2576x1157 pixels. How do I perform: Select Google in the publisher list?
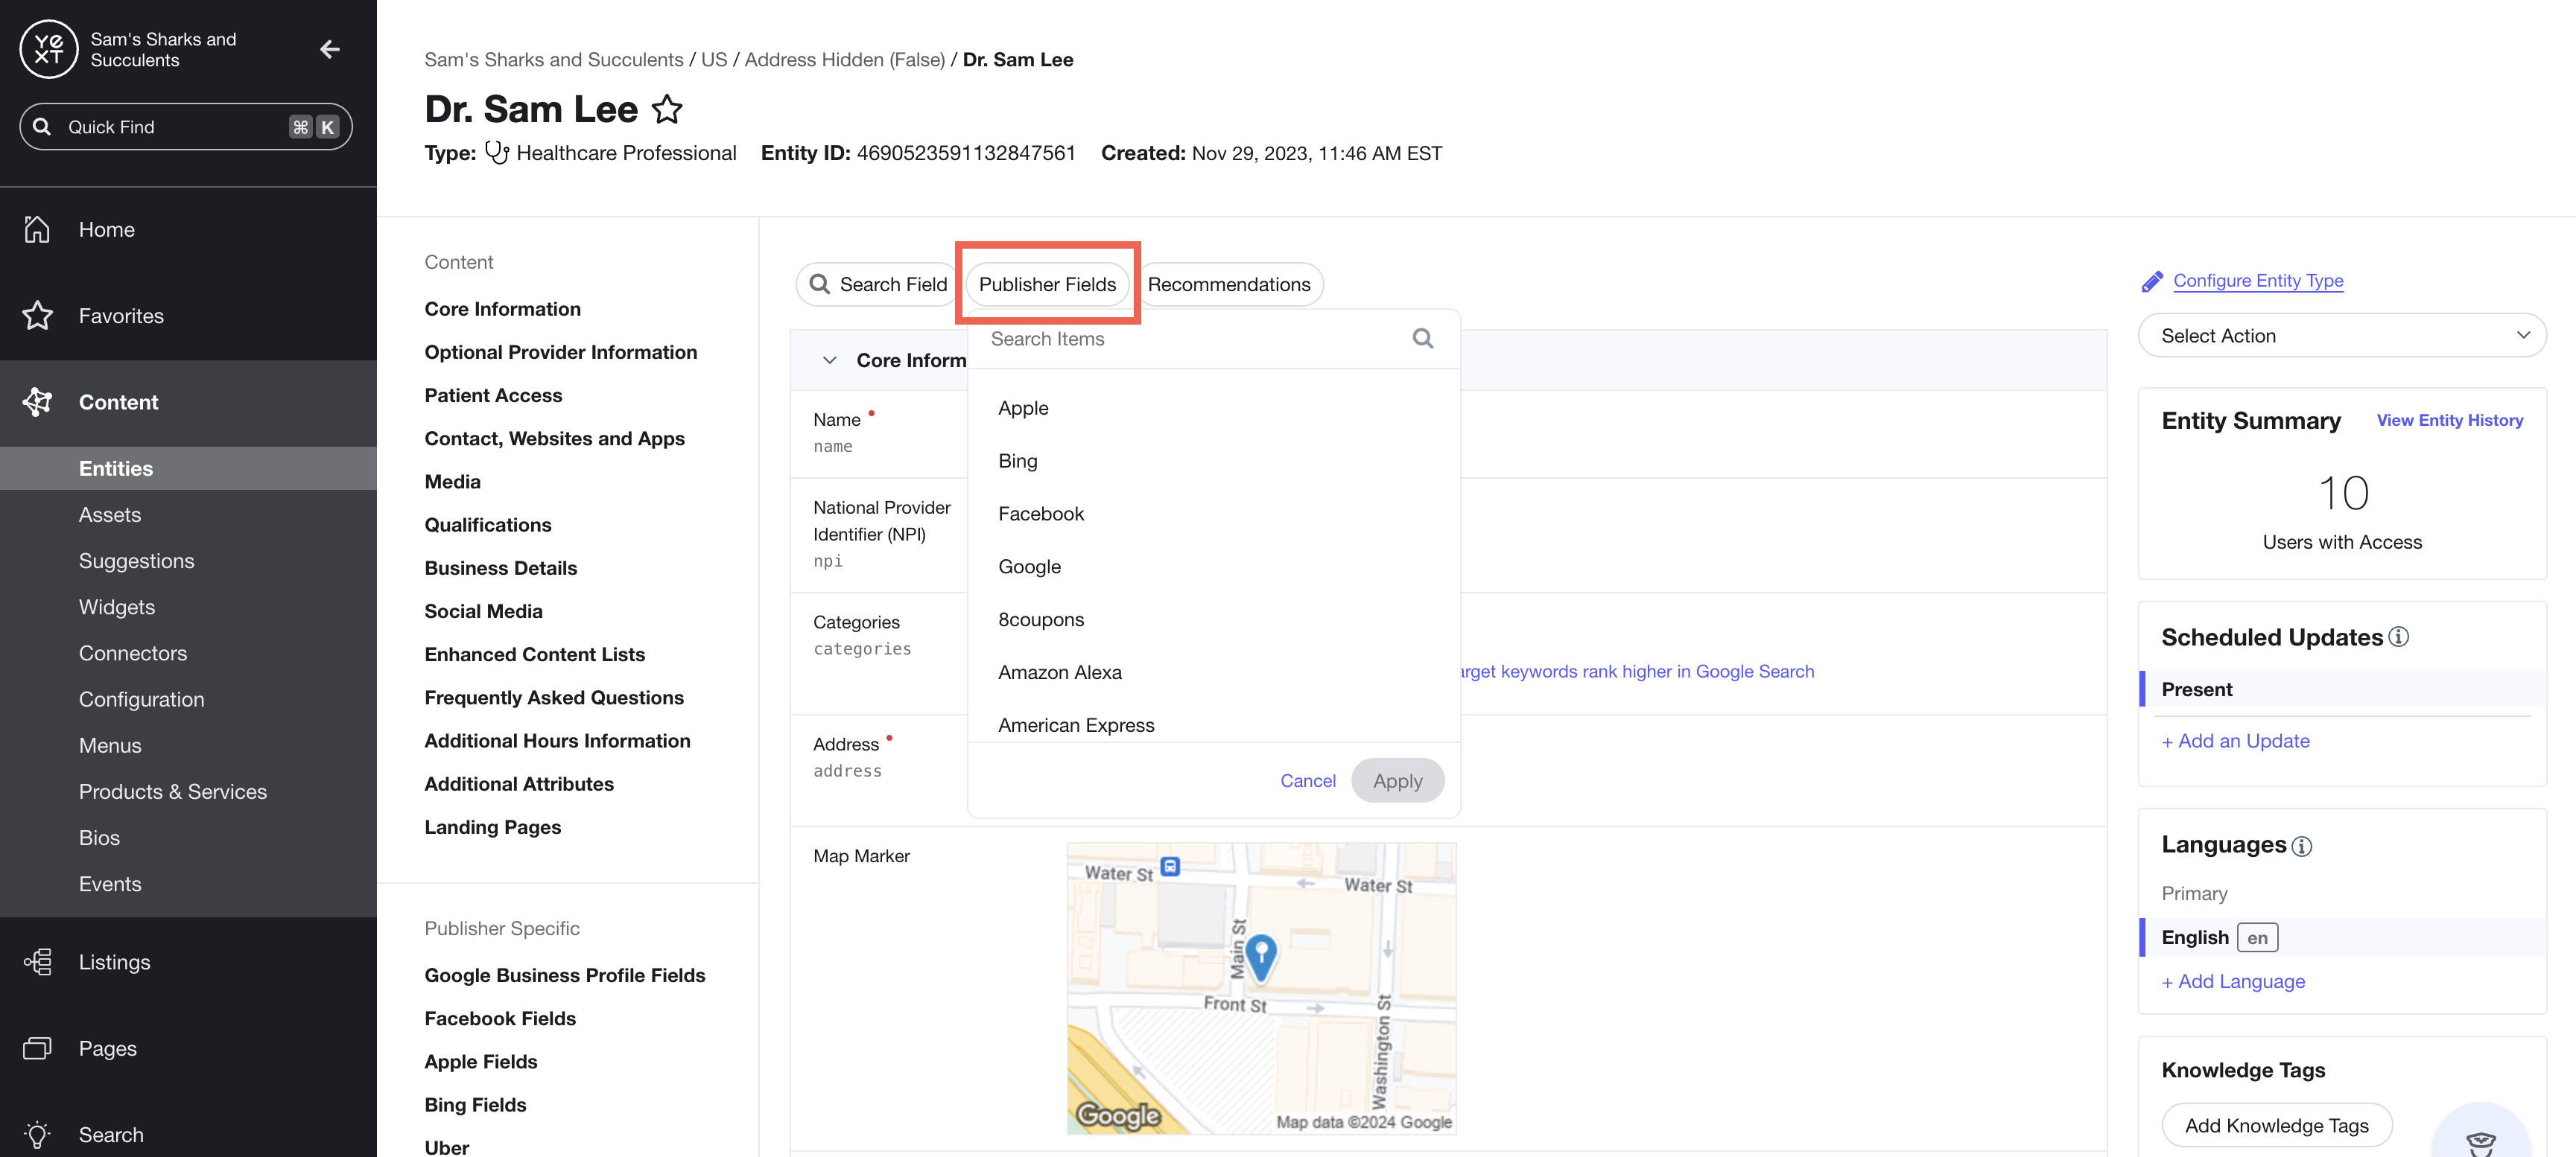pos(1029,567)
